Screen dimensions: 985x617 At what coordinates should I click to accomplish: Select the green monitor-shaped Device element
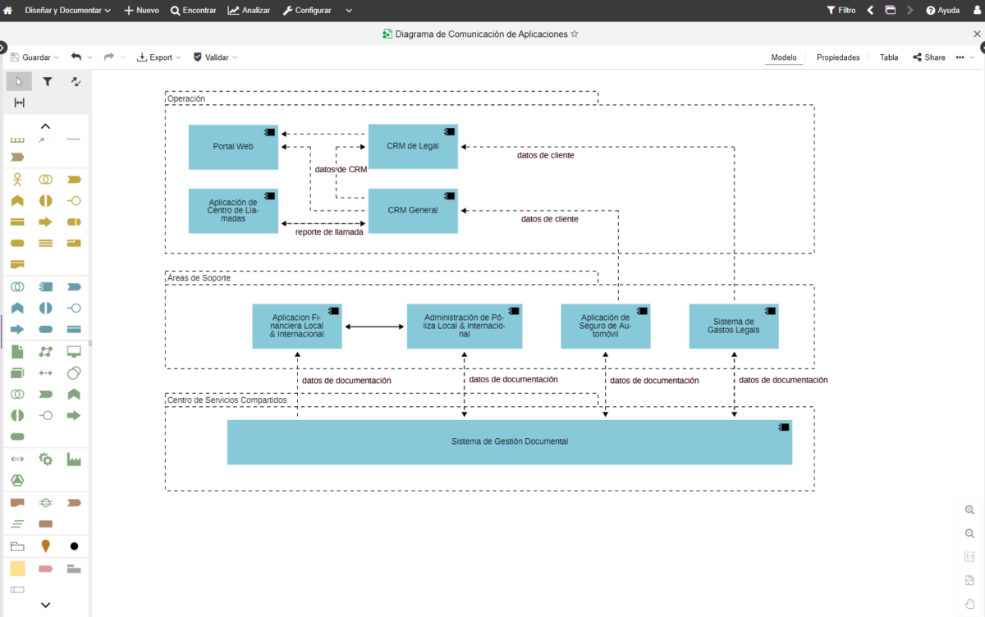[x=73, y=351]
